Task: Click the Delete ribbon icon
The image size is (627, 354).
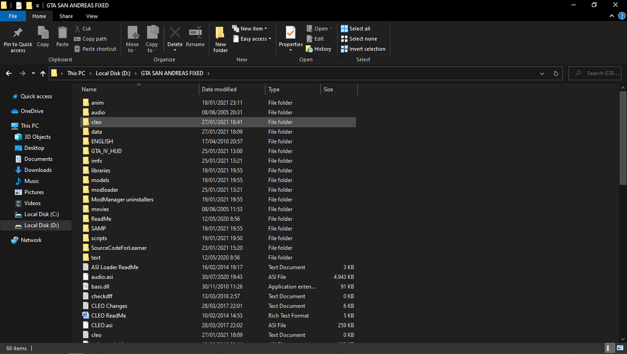Action: tap(175, 38)
